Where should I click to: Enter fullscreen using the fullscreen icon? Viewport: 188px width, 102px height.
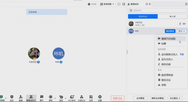point(119,4)
